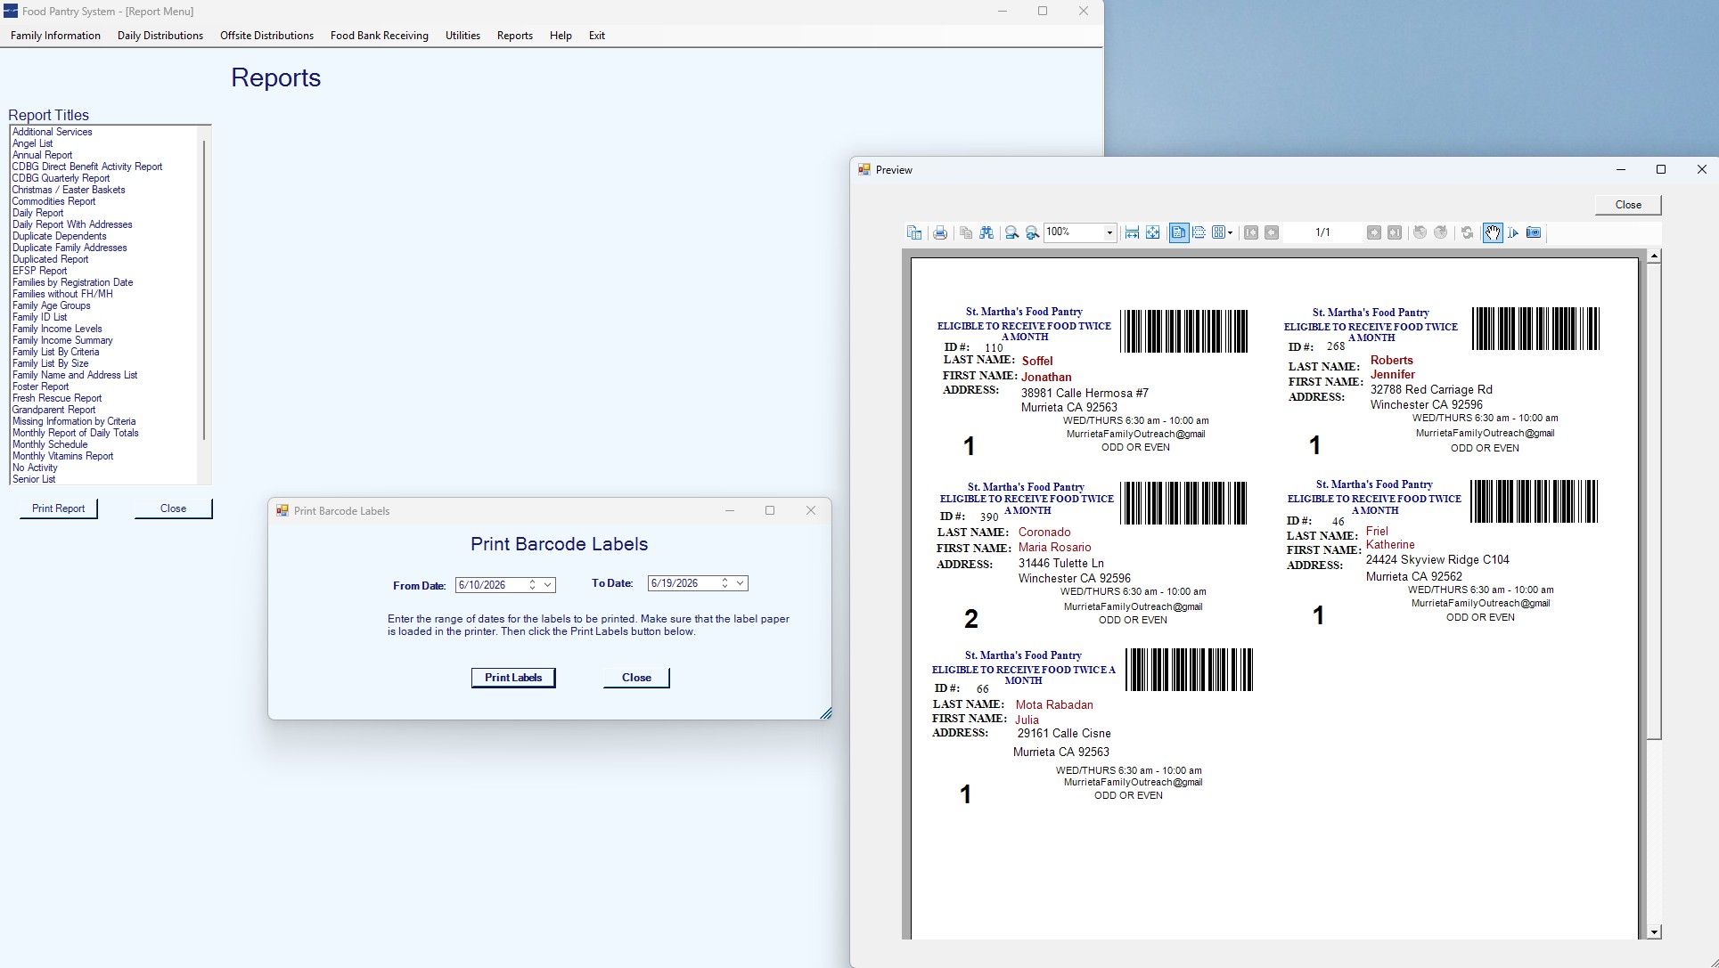Open the From Date calendar dropdown
The image size is (1719, 968).
pyautogui.click(x=548, y=584)
